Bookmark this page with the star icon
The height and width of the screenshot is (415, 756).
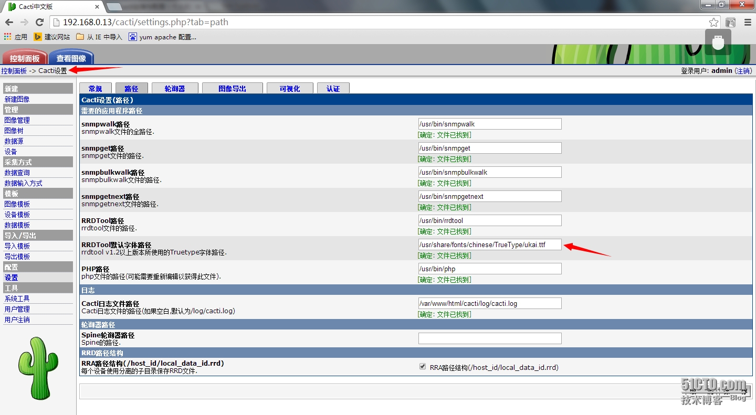(x=713, y=22)
